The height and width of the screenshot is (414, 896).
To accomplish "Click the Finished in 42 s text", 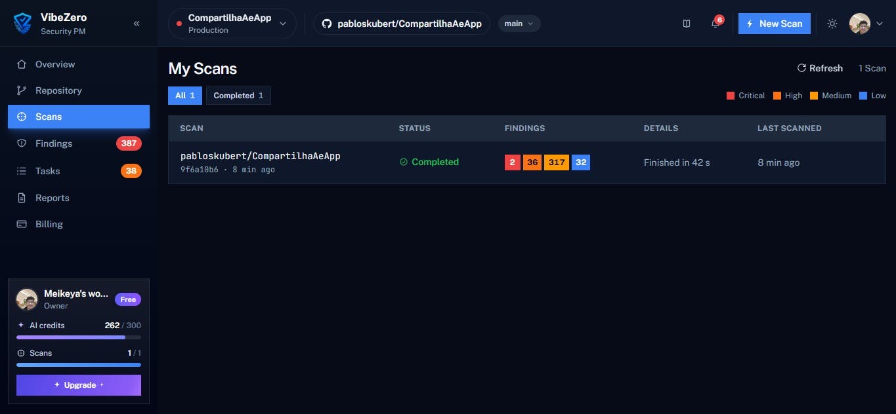I will tap(677, 162).
